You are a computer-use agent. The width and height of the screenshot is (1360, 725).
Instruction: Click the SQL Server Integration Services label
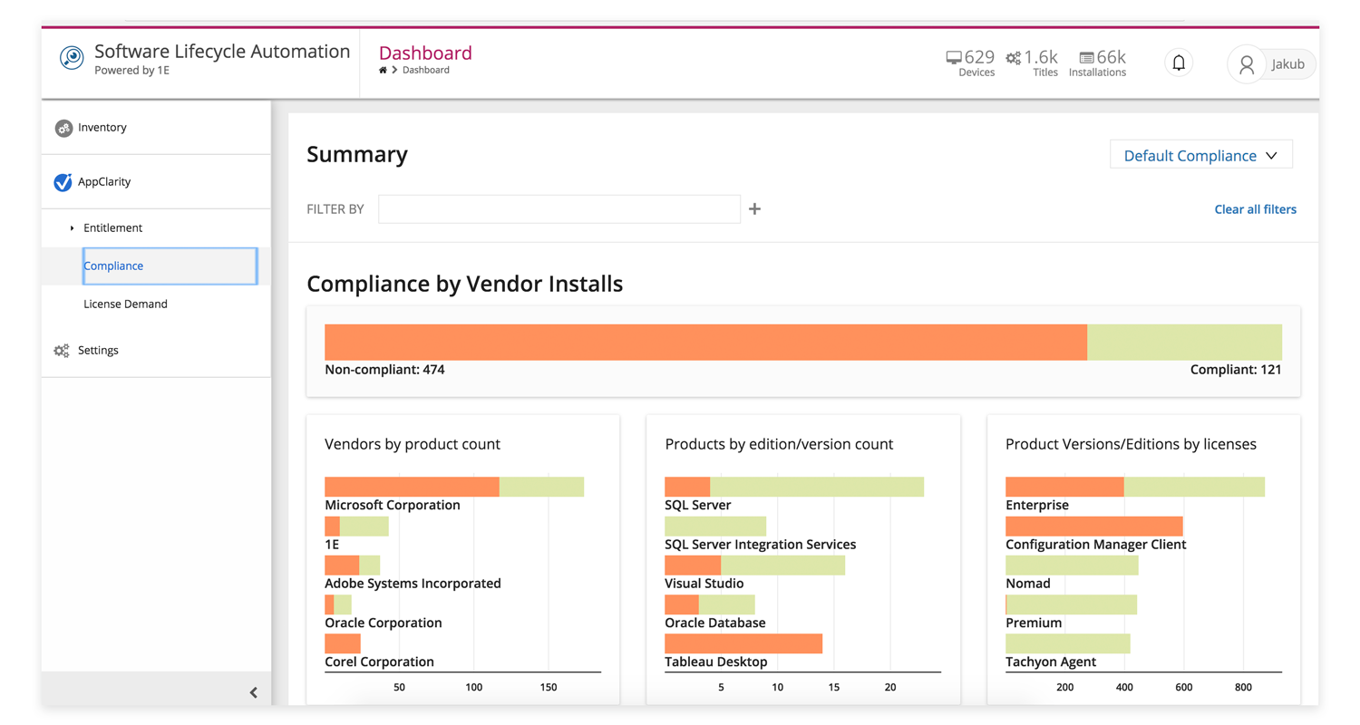click(x=761, y=545)
